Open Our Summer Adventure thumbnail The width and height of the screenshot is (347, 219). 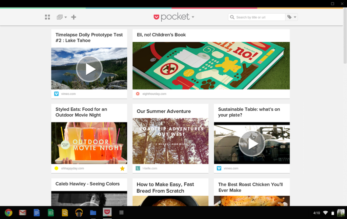170,141
